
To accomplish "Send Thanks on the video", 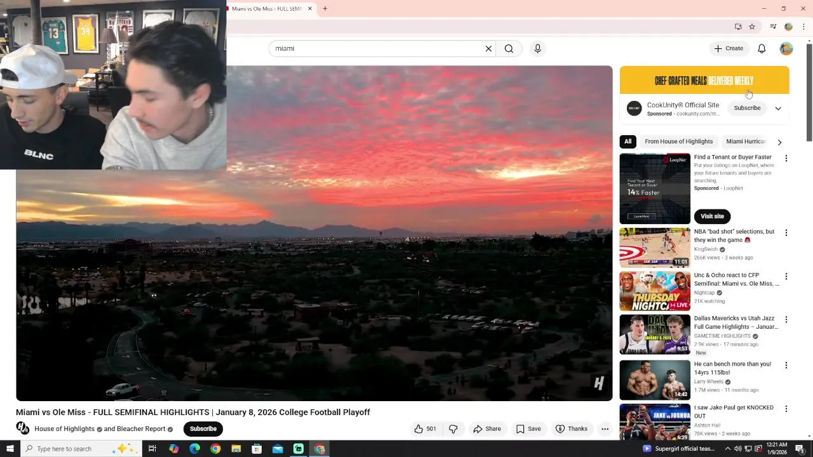I will point(572,429).
